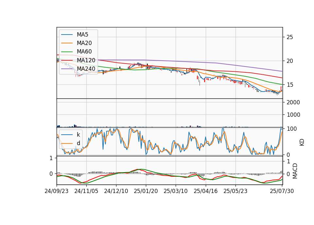Screen dimensions: 314x225
Task: Click the price axis value 20
Action: pyautogui.click(x=290, y=61)
